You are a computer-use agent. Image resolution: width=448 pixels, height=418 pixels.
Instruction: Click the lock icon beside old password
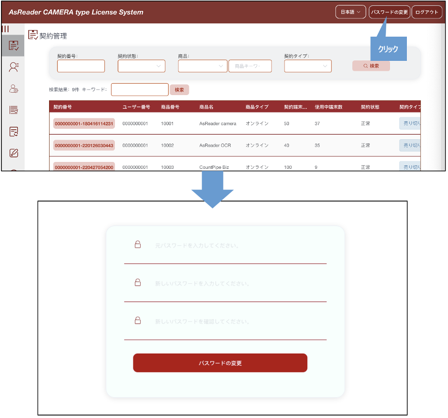click(138, 244)
